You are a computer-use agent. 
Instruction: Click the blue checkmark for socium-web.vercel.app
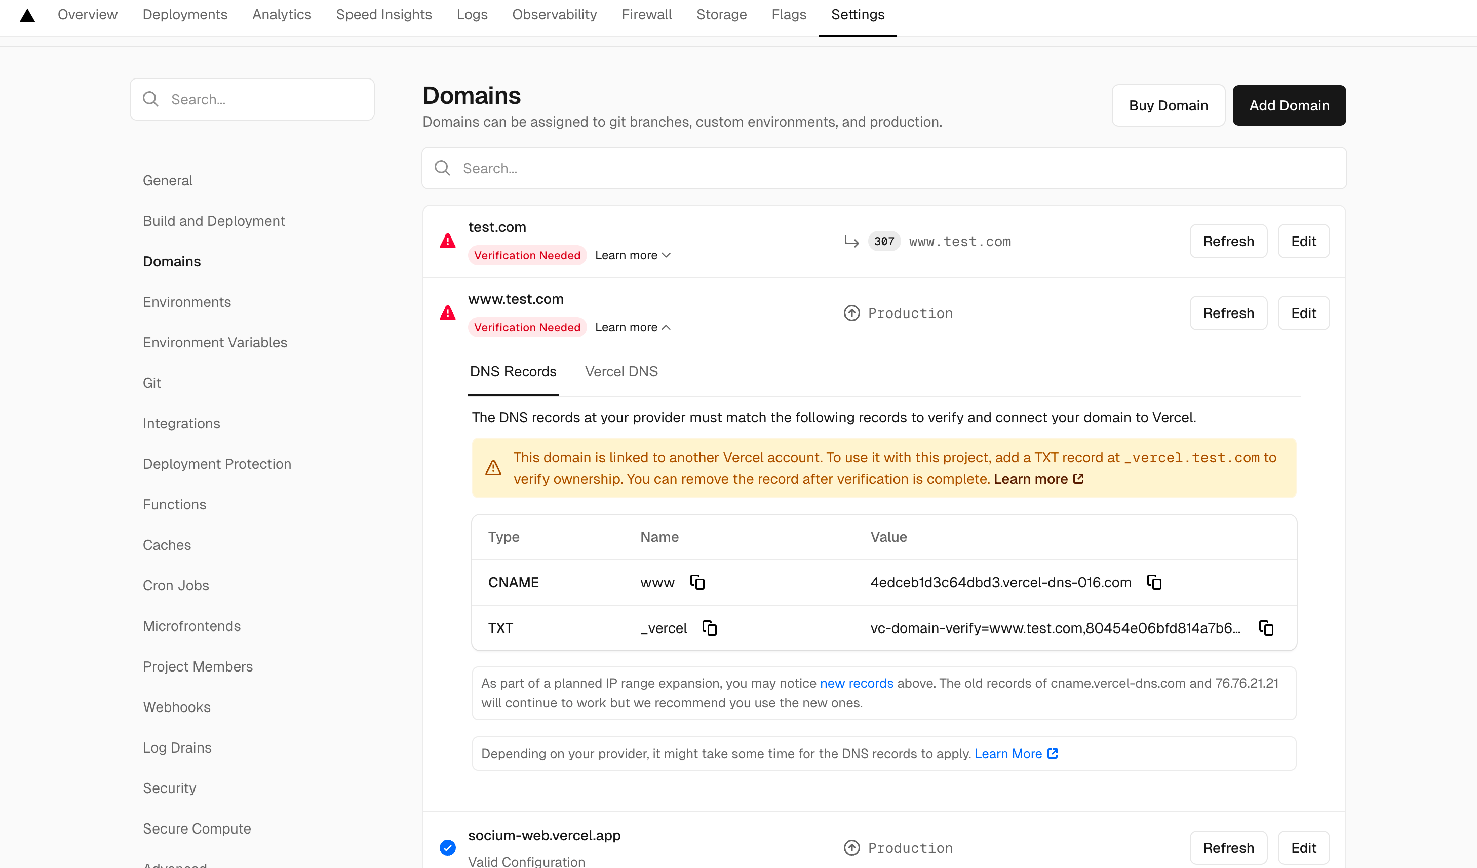pos(447,847)
